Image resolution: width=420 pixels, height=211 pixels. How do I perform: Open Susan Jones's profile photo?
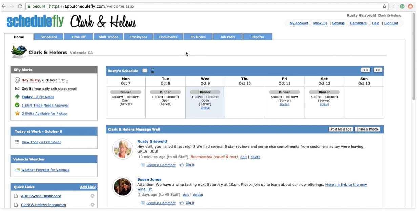123,187
